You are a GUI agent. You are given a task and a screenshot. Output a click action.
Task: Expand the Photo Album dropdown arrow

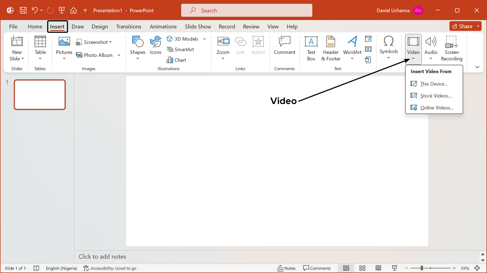click(119, 55)
